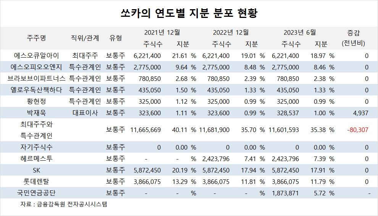The width and height of the screenshot is (378, 216).
Task: Select the 최대주주와 특수관계인 row label
Action: (x=36, y=130)
